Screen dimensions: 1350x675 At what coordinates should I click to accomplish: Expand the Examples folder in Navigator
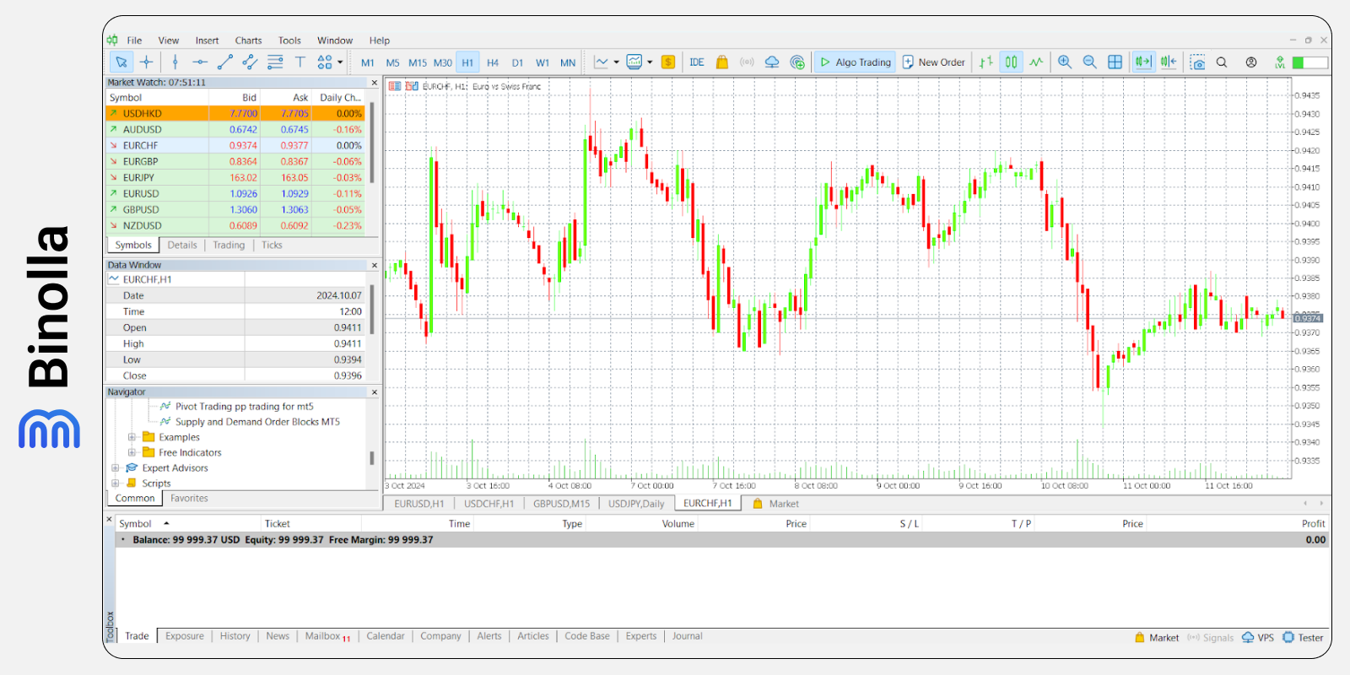pyautogui.click(x=132, y=437)
